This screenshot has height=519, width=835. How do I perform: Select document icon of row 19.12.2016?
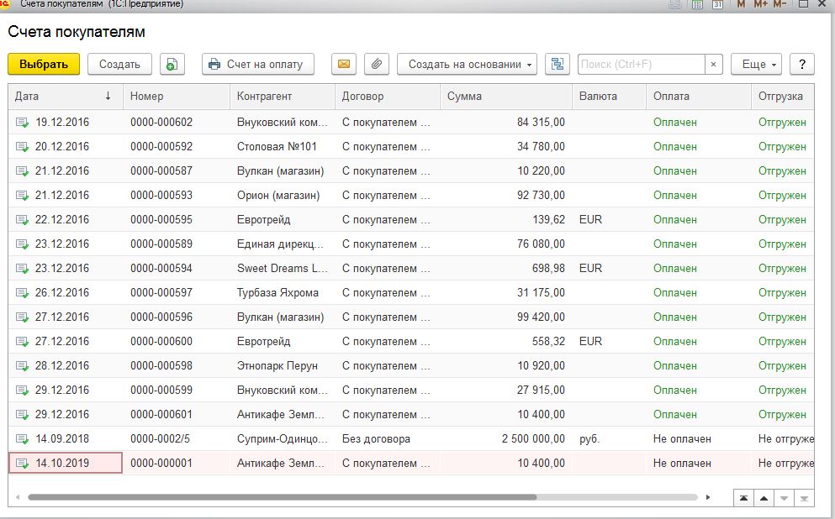pyautogui.click(x=22, y=123)
